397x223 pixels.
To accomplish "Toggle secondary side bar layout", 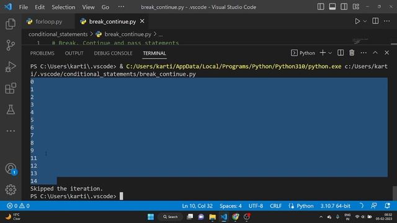I will [x=344, y=7].
